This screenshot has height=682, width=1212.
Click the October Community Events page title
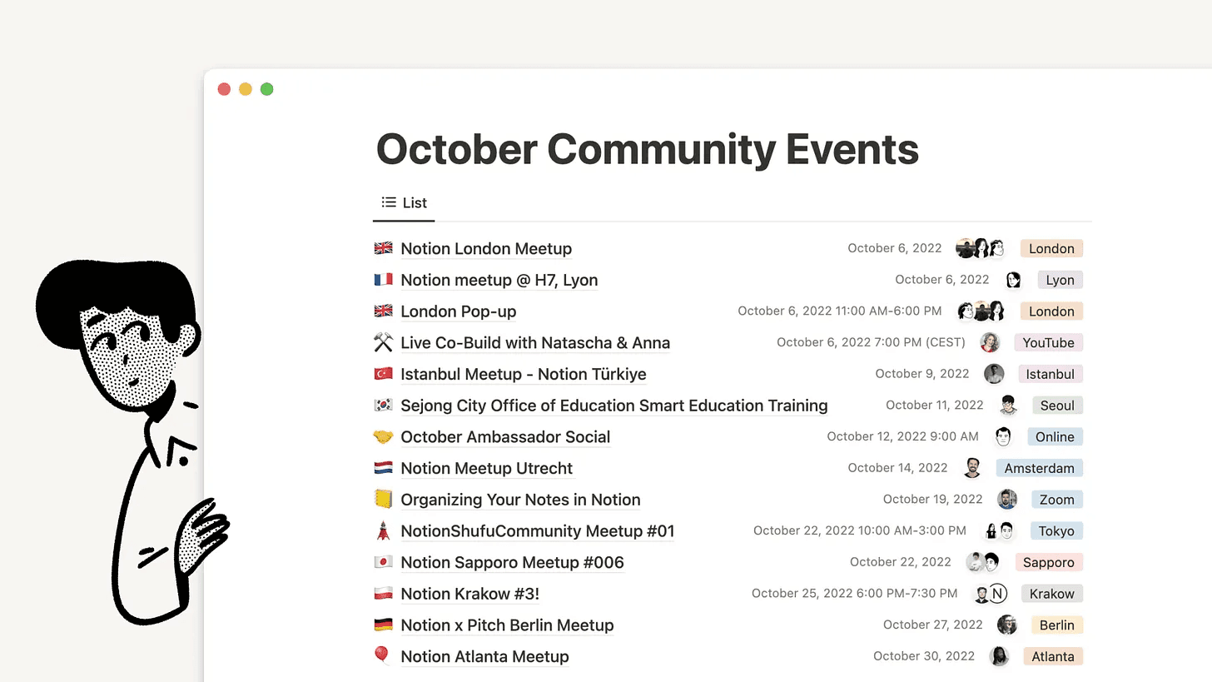(x=648, y=149)
